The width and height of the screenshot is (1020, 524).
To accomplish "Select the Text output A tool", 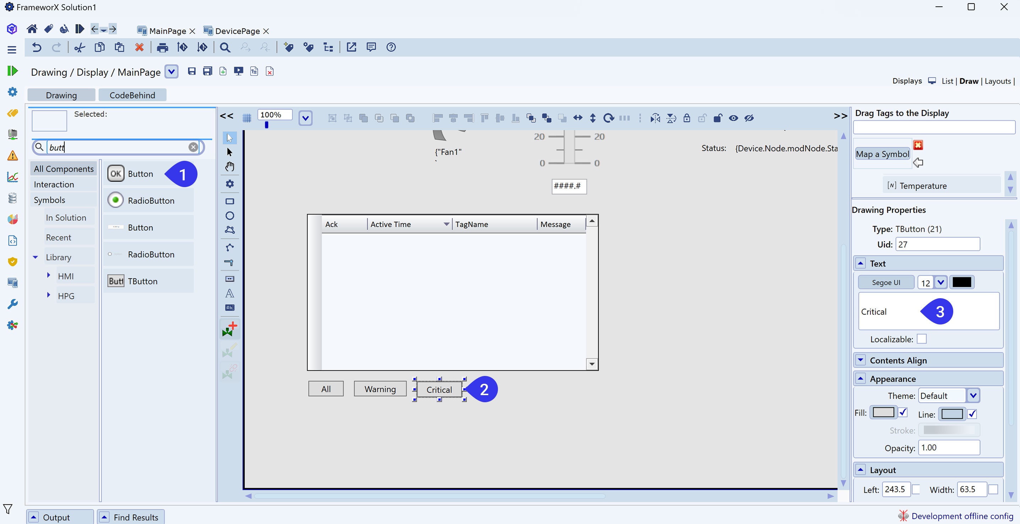I will pyautogui.click(x=230, y=293).
